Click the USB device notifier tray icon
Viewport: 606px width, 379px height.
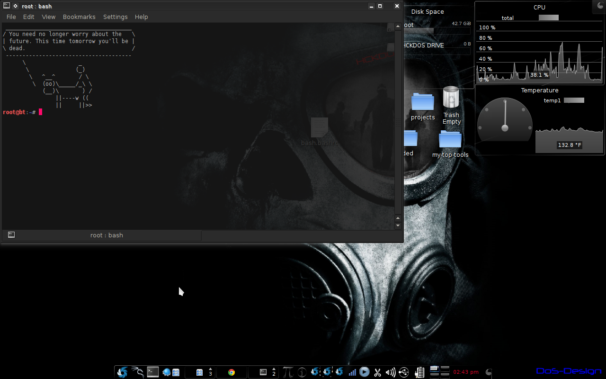[x=404, y=372]
